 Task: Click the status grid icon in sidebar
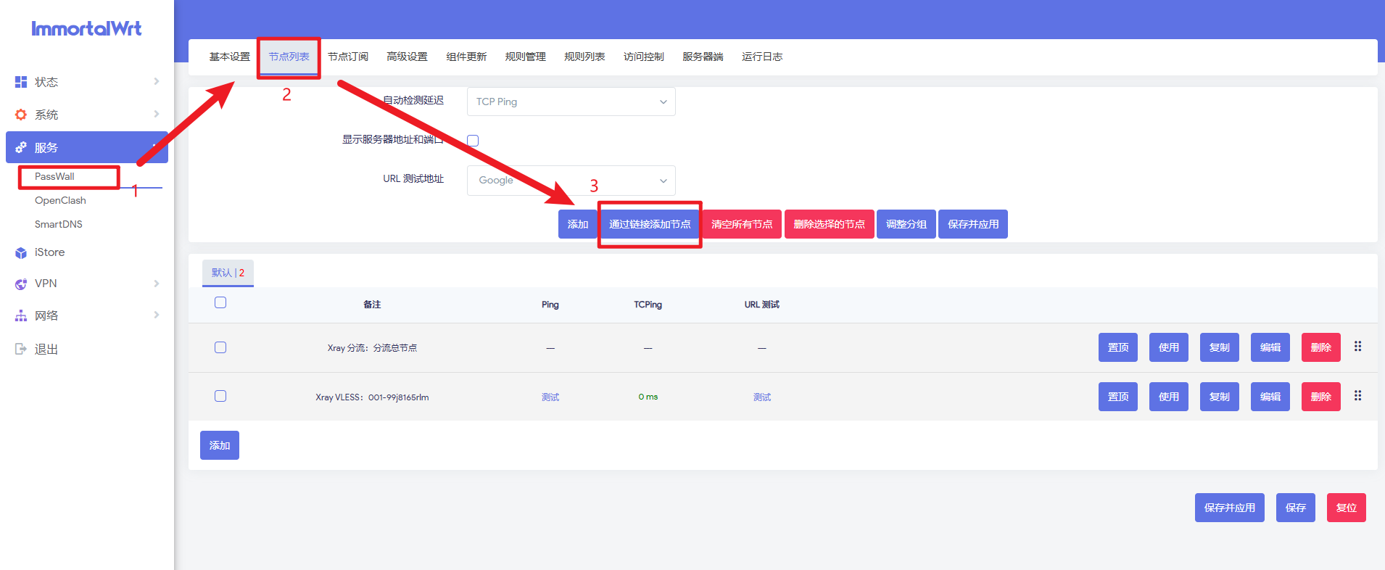21,82
